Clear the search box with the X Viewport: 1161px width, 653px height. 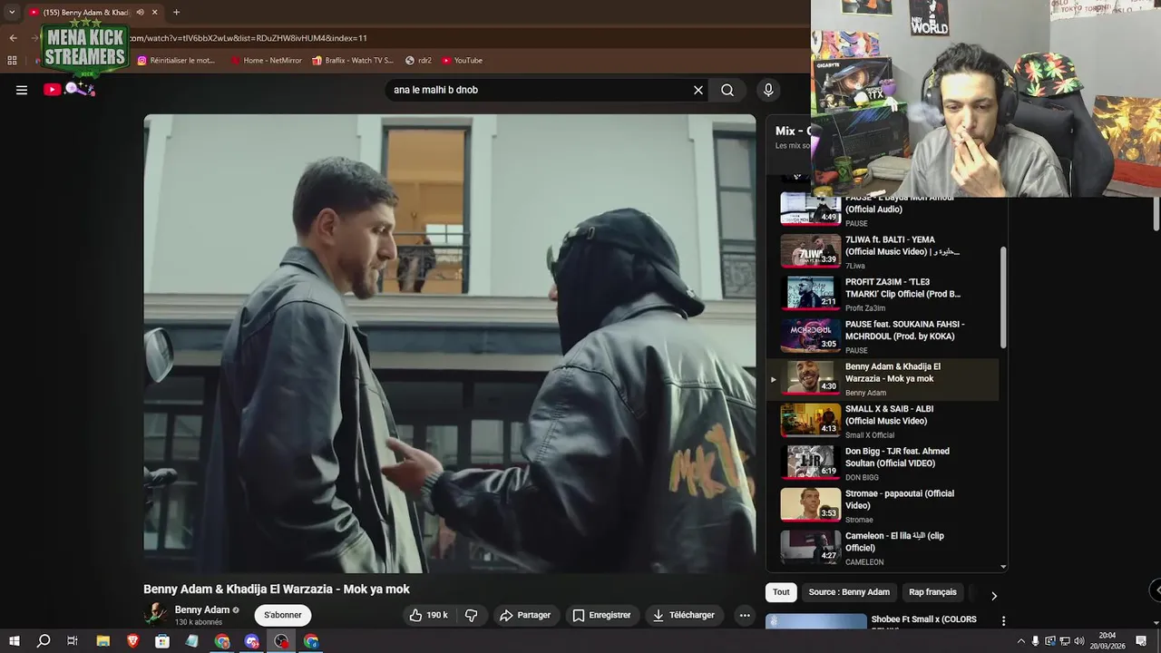click(x=698, y=90)
